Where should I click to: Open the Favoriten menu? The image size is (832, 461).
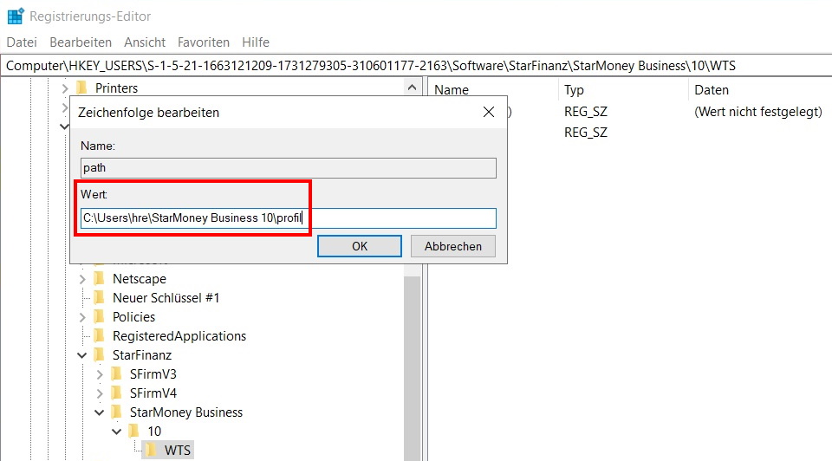[x=204, y=42]
